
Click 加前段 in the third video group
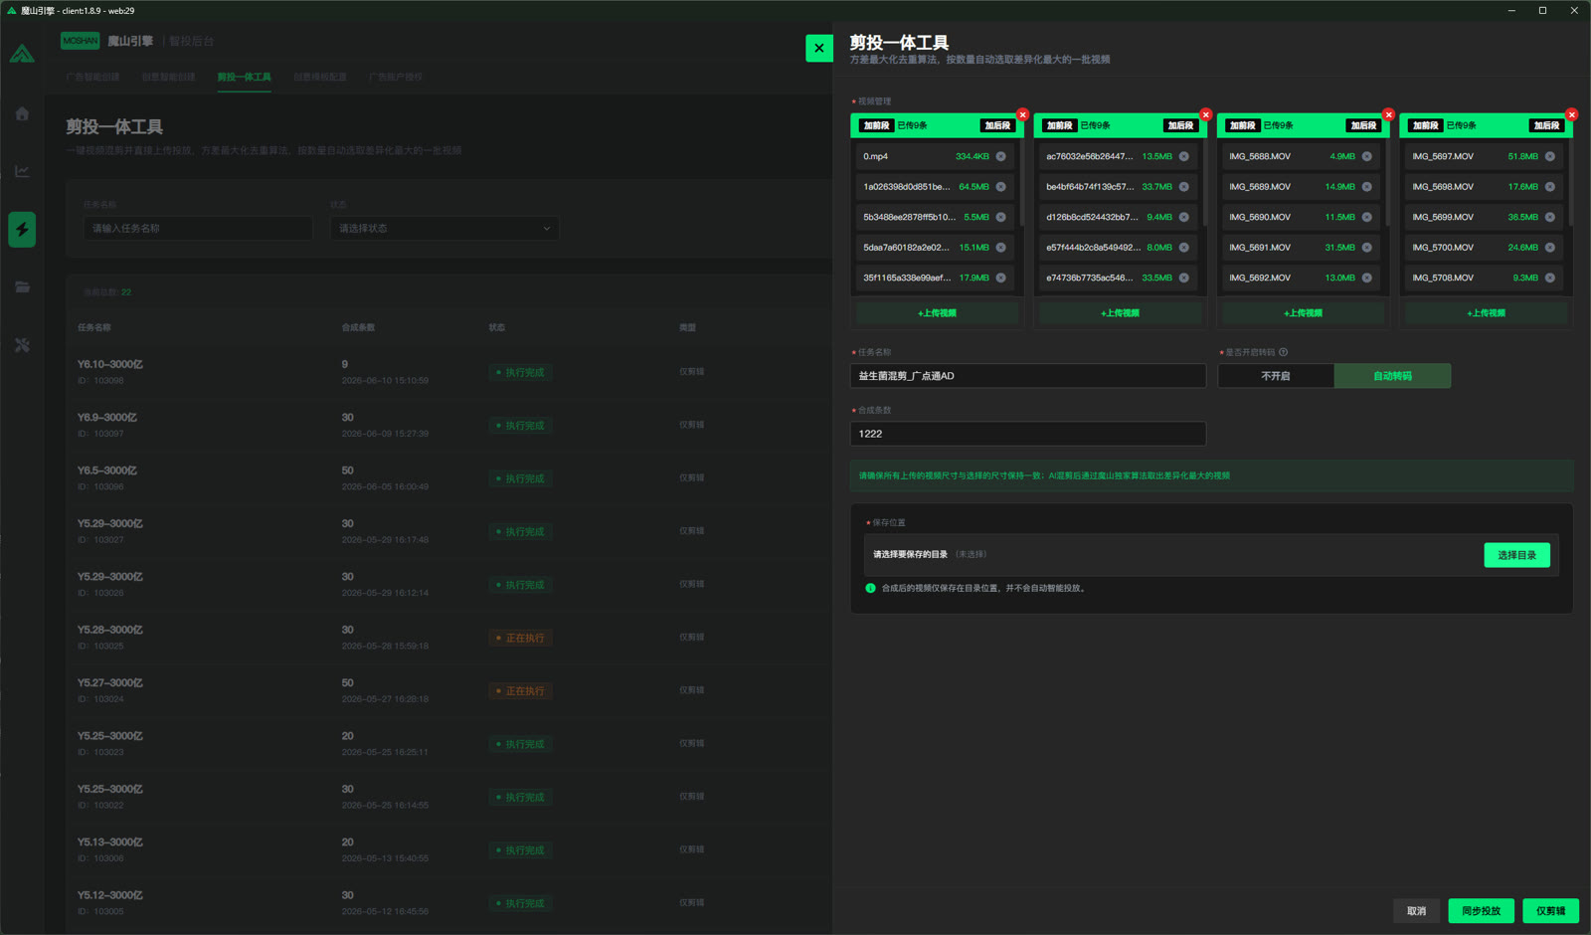click(1242, 125)
